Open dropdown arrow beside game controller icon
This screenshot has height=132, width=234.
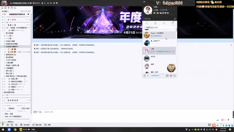(37, 112)
